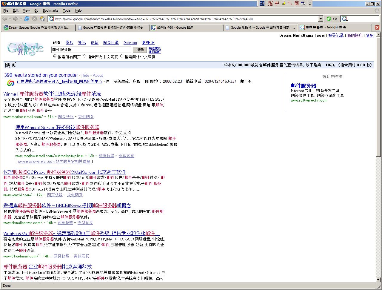Click the Google logo on the page
Image resolution: width=382 pixels, height=290 pixels.
[26, 49]
